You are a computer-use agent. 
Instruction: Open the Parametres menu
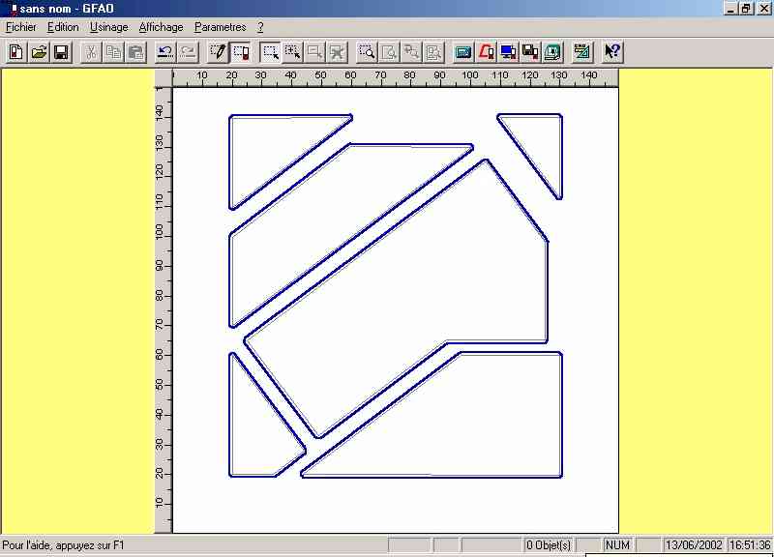(221, 27)
